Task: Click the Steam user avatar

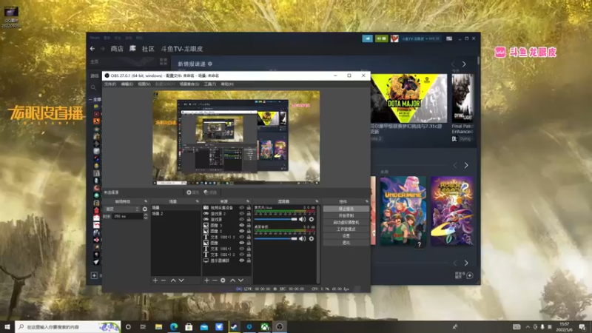Action: coord(394,38)
